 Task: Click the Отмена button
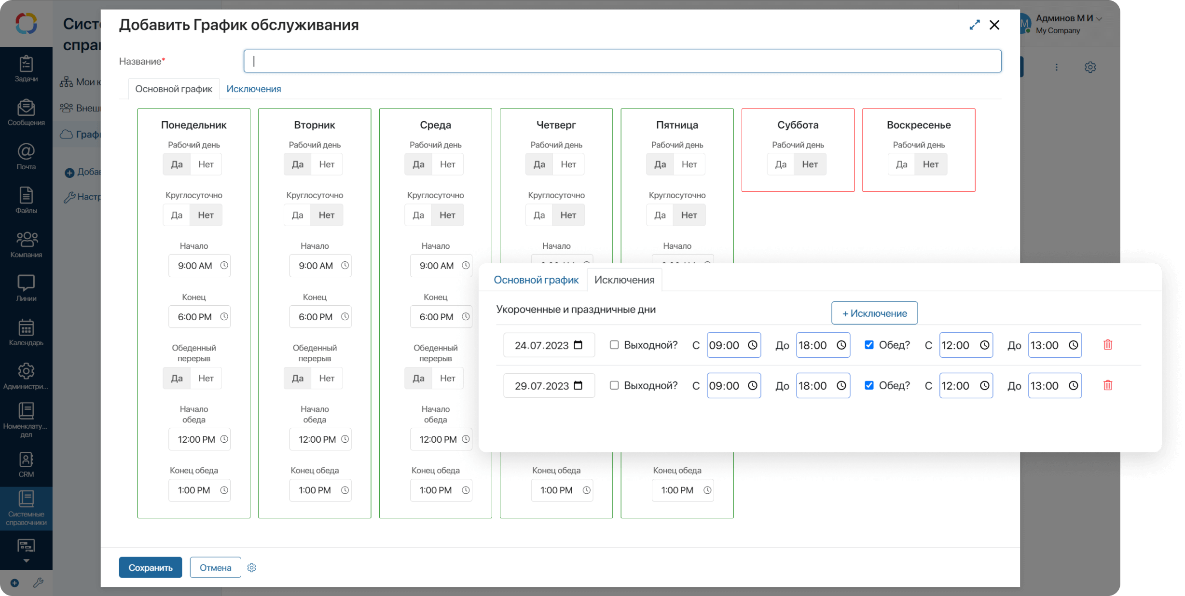tap(215, 568)
